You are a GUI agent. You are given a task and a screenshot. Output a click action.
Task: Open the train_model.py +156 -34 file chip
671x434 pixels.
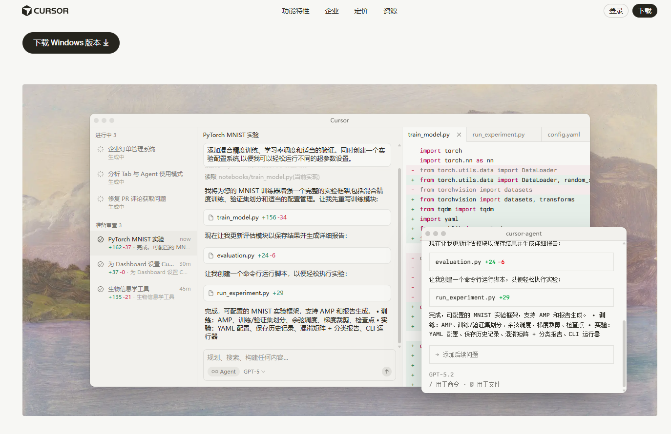(297, 217)
